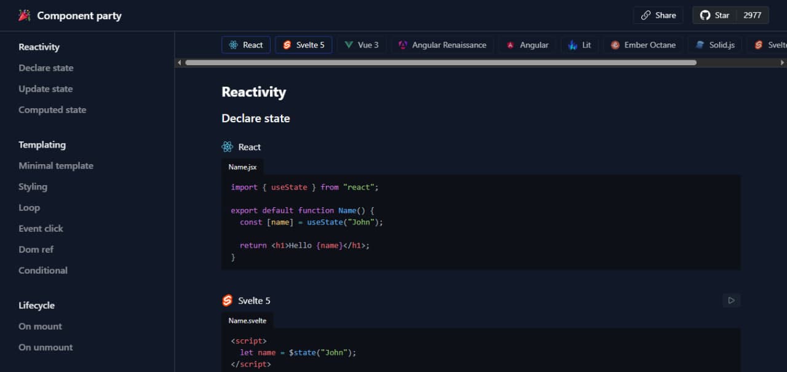Click the return h1 Hello code line
This screenshot has width=787, height=372.
[305, 245]
